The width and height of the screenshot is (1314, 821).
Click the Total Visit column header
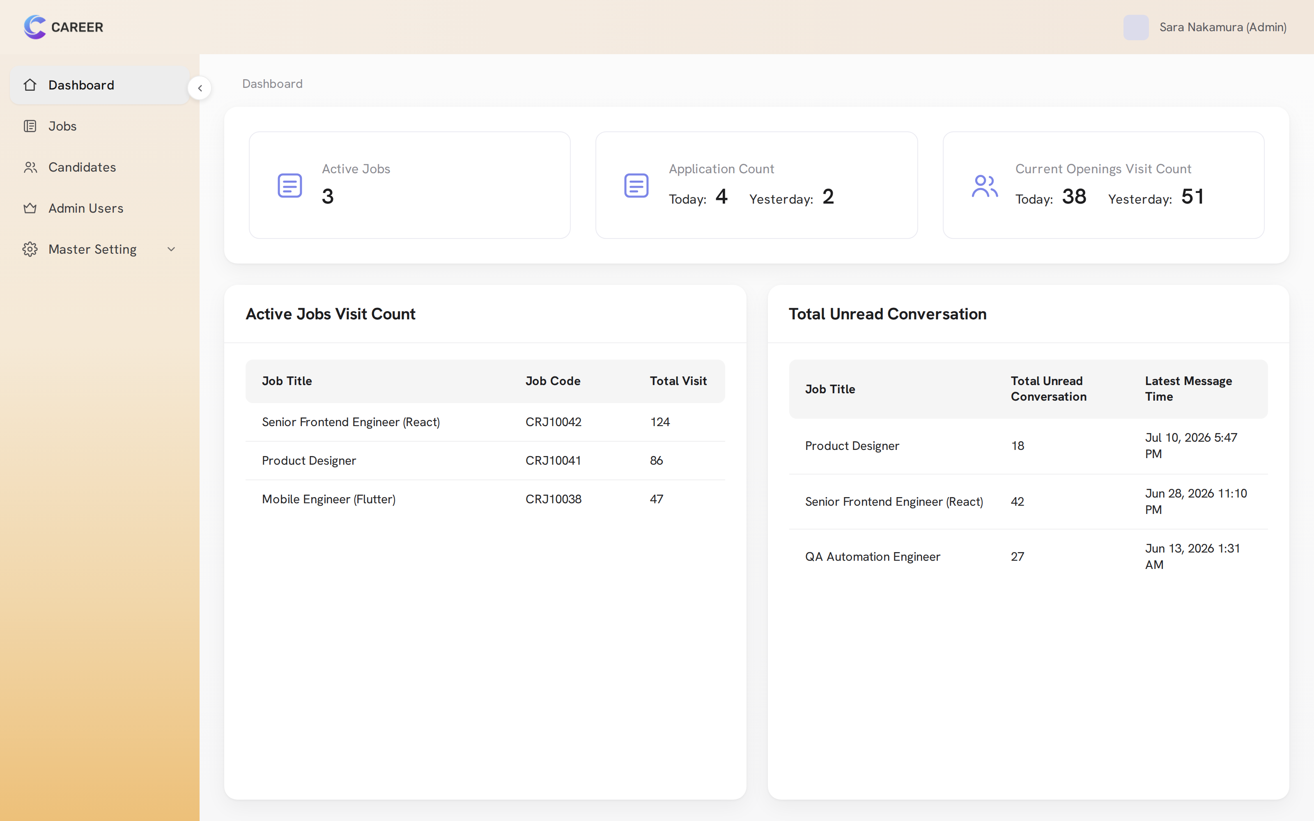[678, 381]
